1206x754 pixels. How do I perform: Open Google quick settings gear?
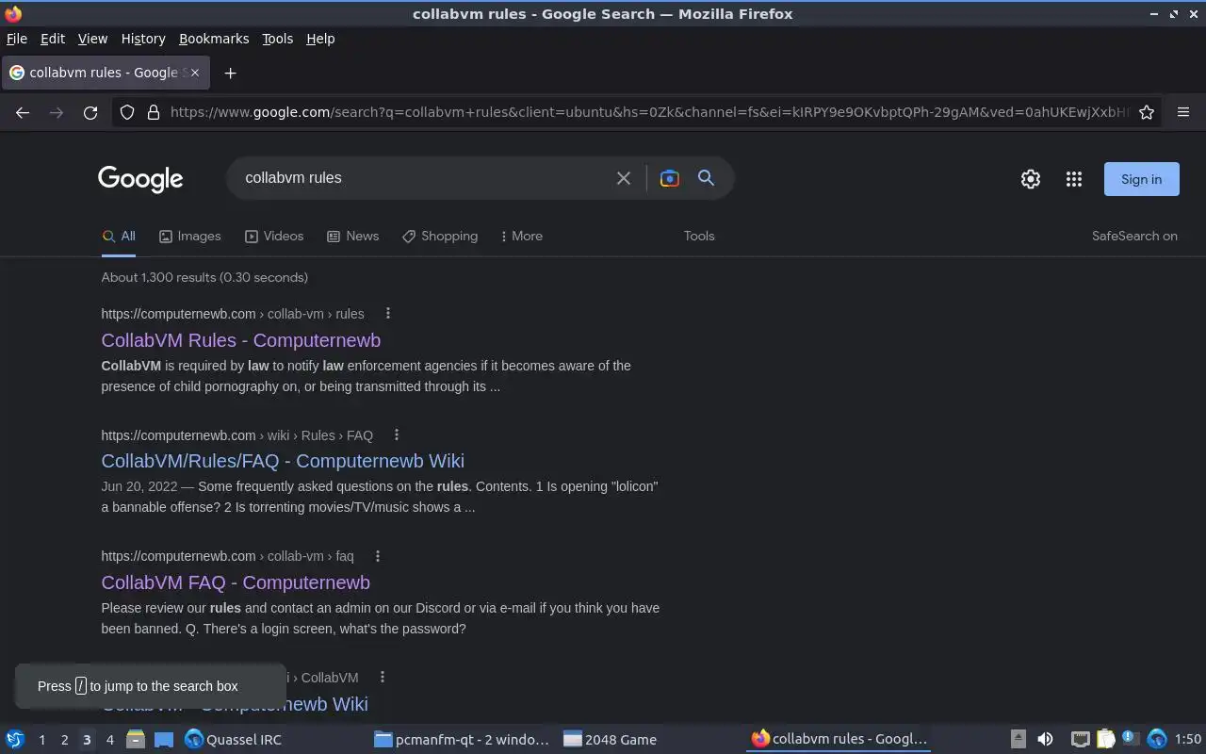coord(1031,179)
